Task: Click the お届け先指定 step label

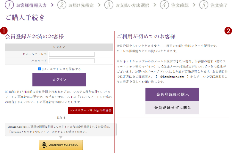Action: 81,5
